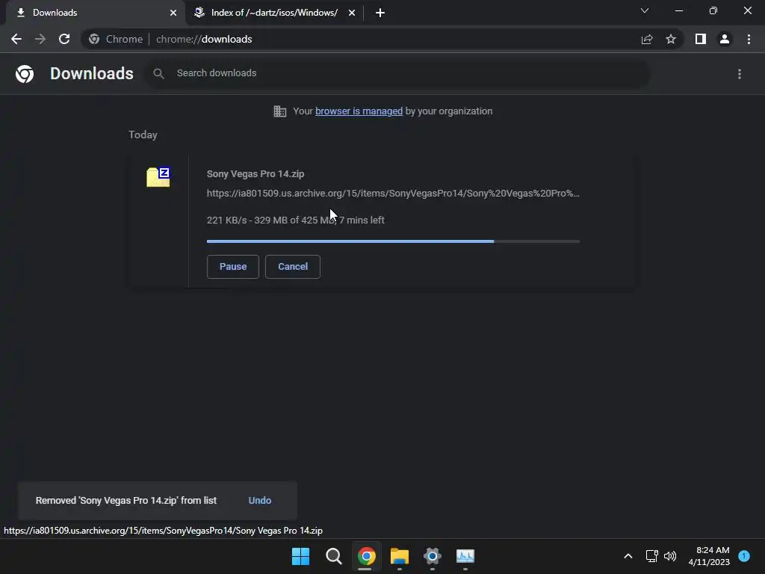Open the performance monitor taskbar app
This screenshot has width=765, height=574.
coord(465,556)
